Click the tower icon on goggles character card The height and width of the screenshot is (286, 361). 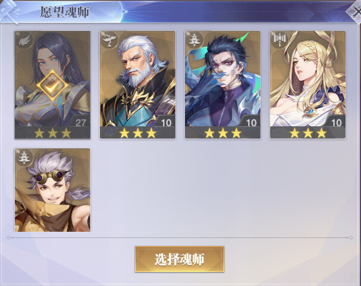[24, 157]
